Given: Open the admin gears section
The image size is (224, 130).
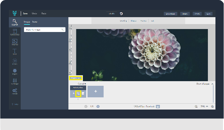Looking at the screenshot, I should coord(15,91).
